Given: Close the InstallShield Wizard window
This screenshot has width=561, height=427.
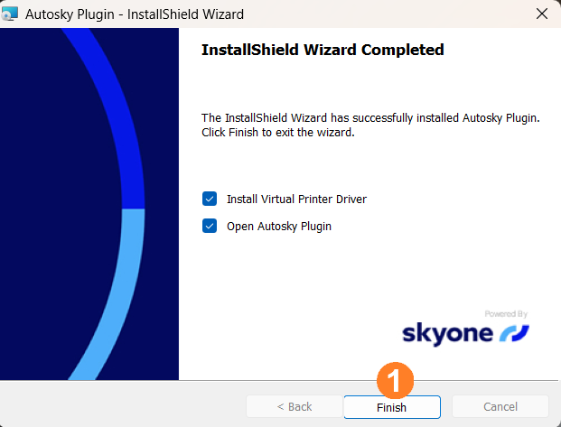Looking at the screenshot, I should click(x=542, y=14).
